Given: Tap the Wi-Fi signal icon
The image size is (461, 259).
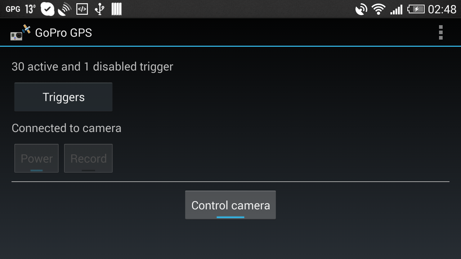Looking at the screenshot, I should point(379,9).
